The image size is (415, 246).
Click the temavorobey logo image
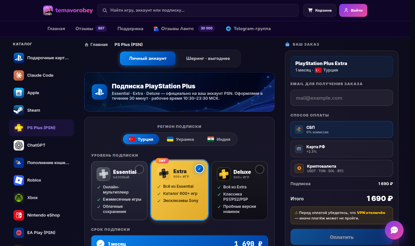tap(48, 10)
